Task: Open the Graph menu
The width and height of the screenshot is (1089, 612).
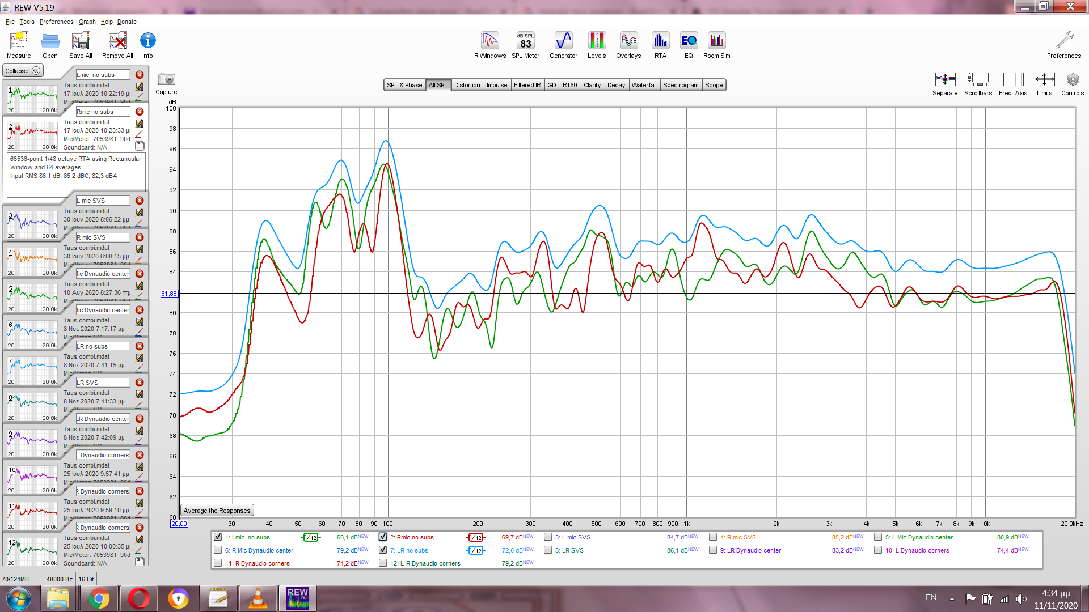Action: pyautogui.click(x=87, y=22)
